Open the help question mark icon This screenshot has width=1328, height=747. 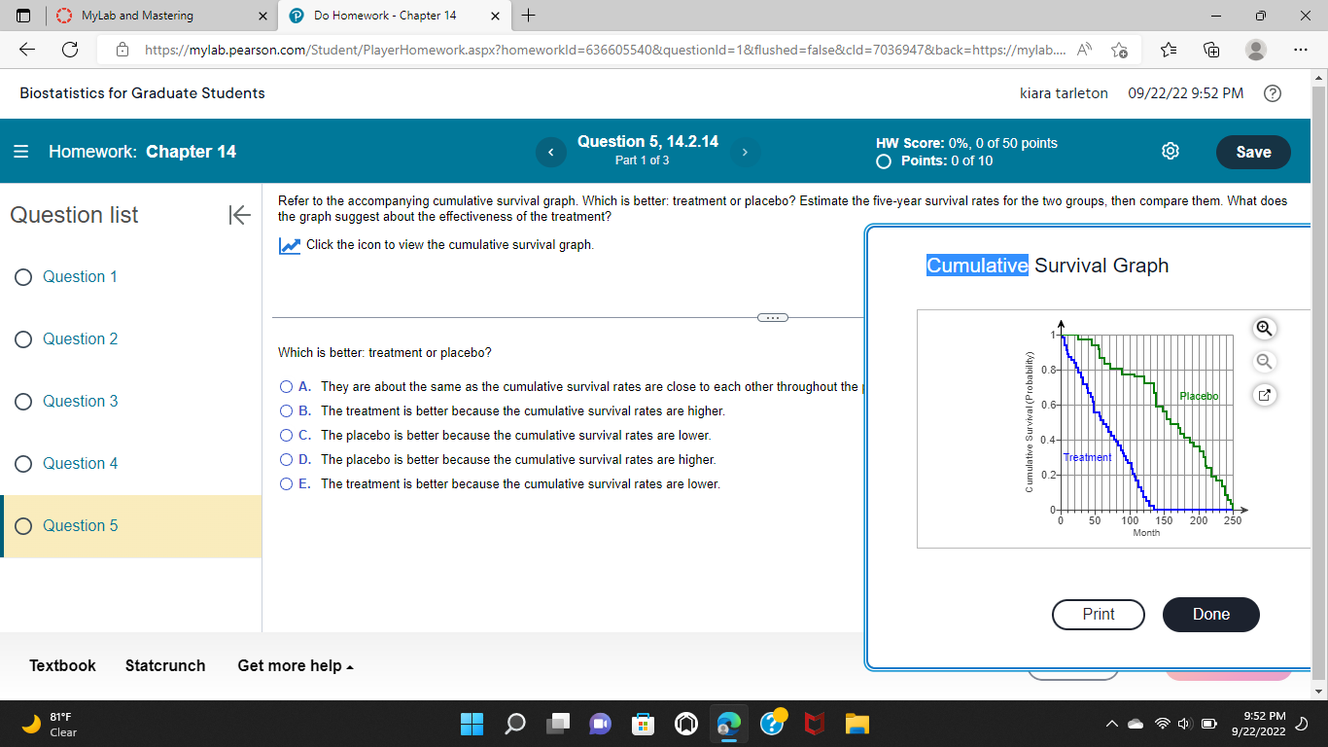1274,93
